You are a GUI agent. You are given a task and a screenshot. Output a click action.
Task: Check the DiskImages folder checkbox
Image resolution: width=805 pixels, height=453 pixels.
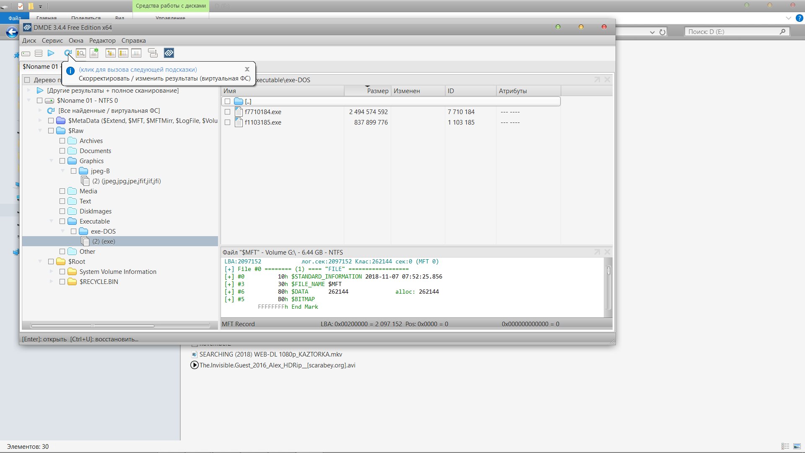(x=62, y=211)
